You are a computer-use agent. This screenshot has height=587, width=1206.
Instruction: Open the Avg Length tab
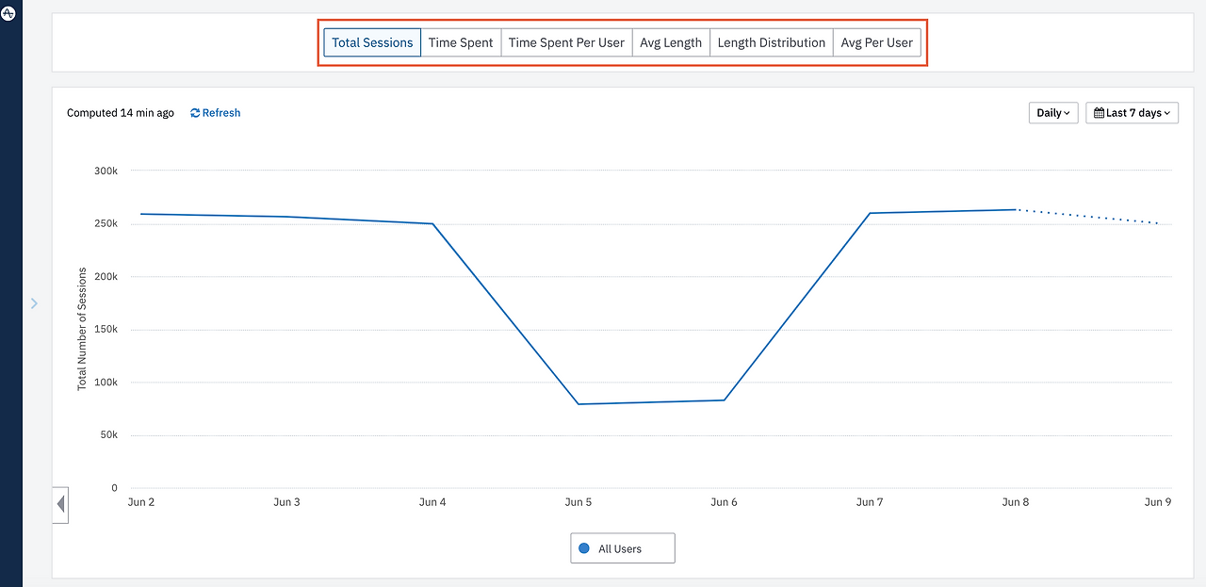[671, 42]
